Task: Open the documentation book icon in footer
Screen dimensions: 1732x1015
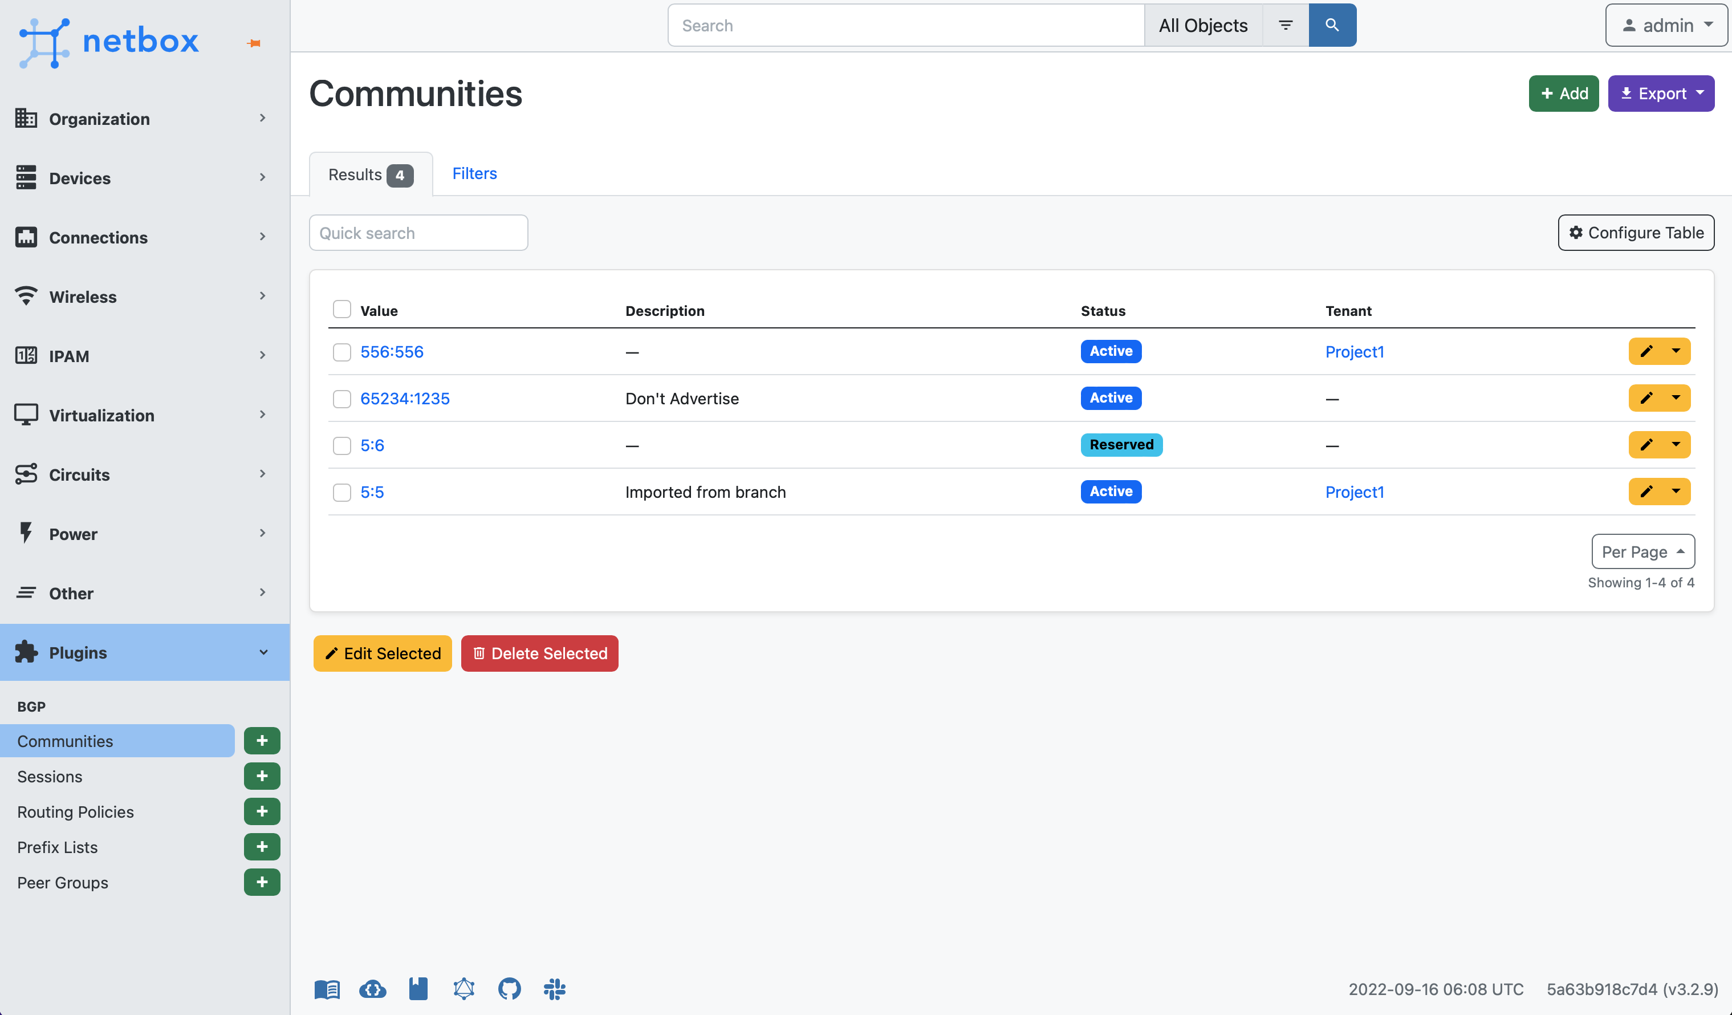Action: pyautogui.click(x=327, y=988)
